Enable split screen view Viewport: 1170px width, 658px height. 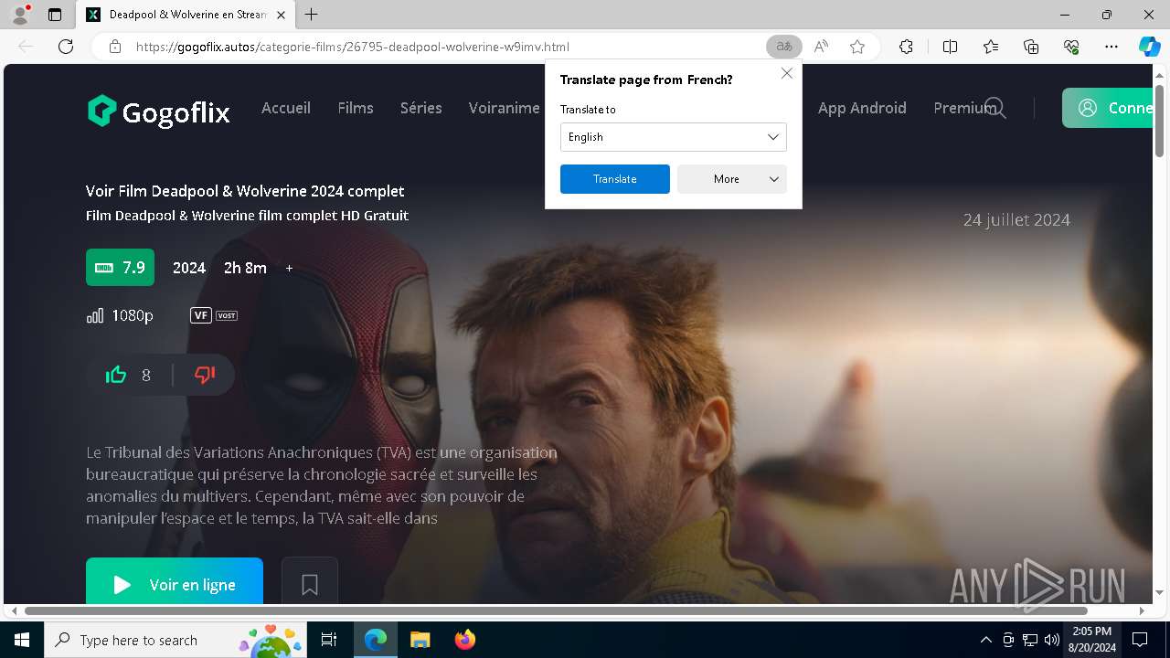point(950,47)
